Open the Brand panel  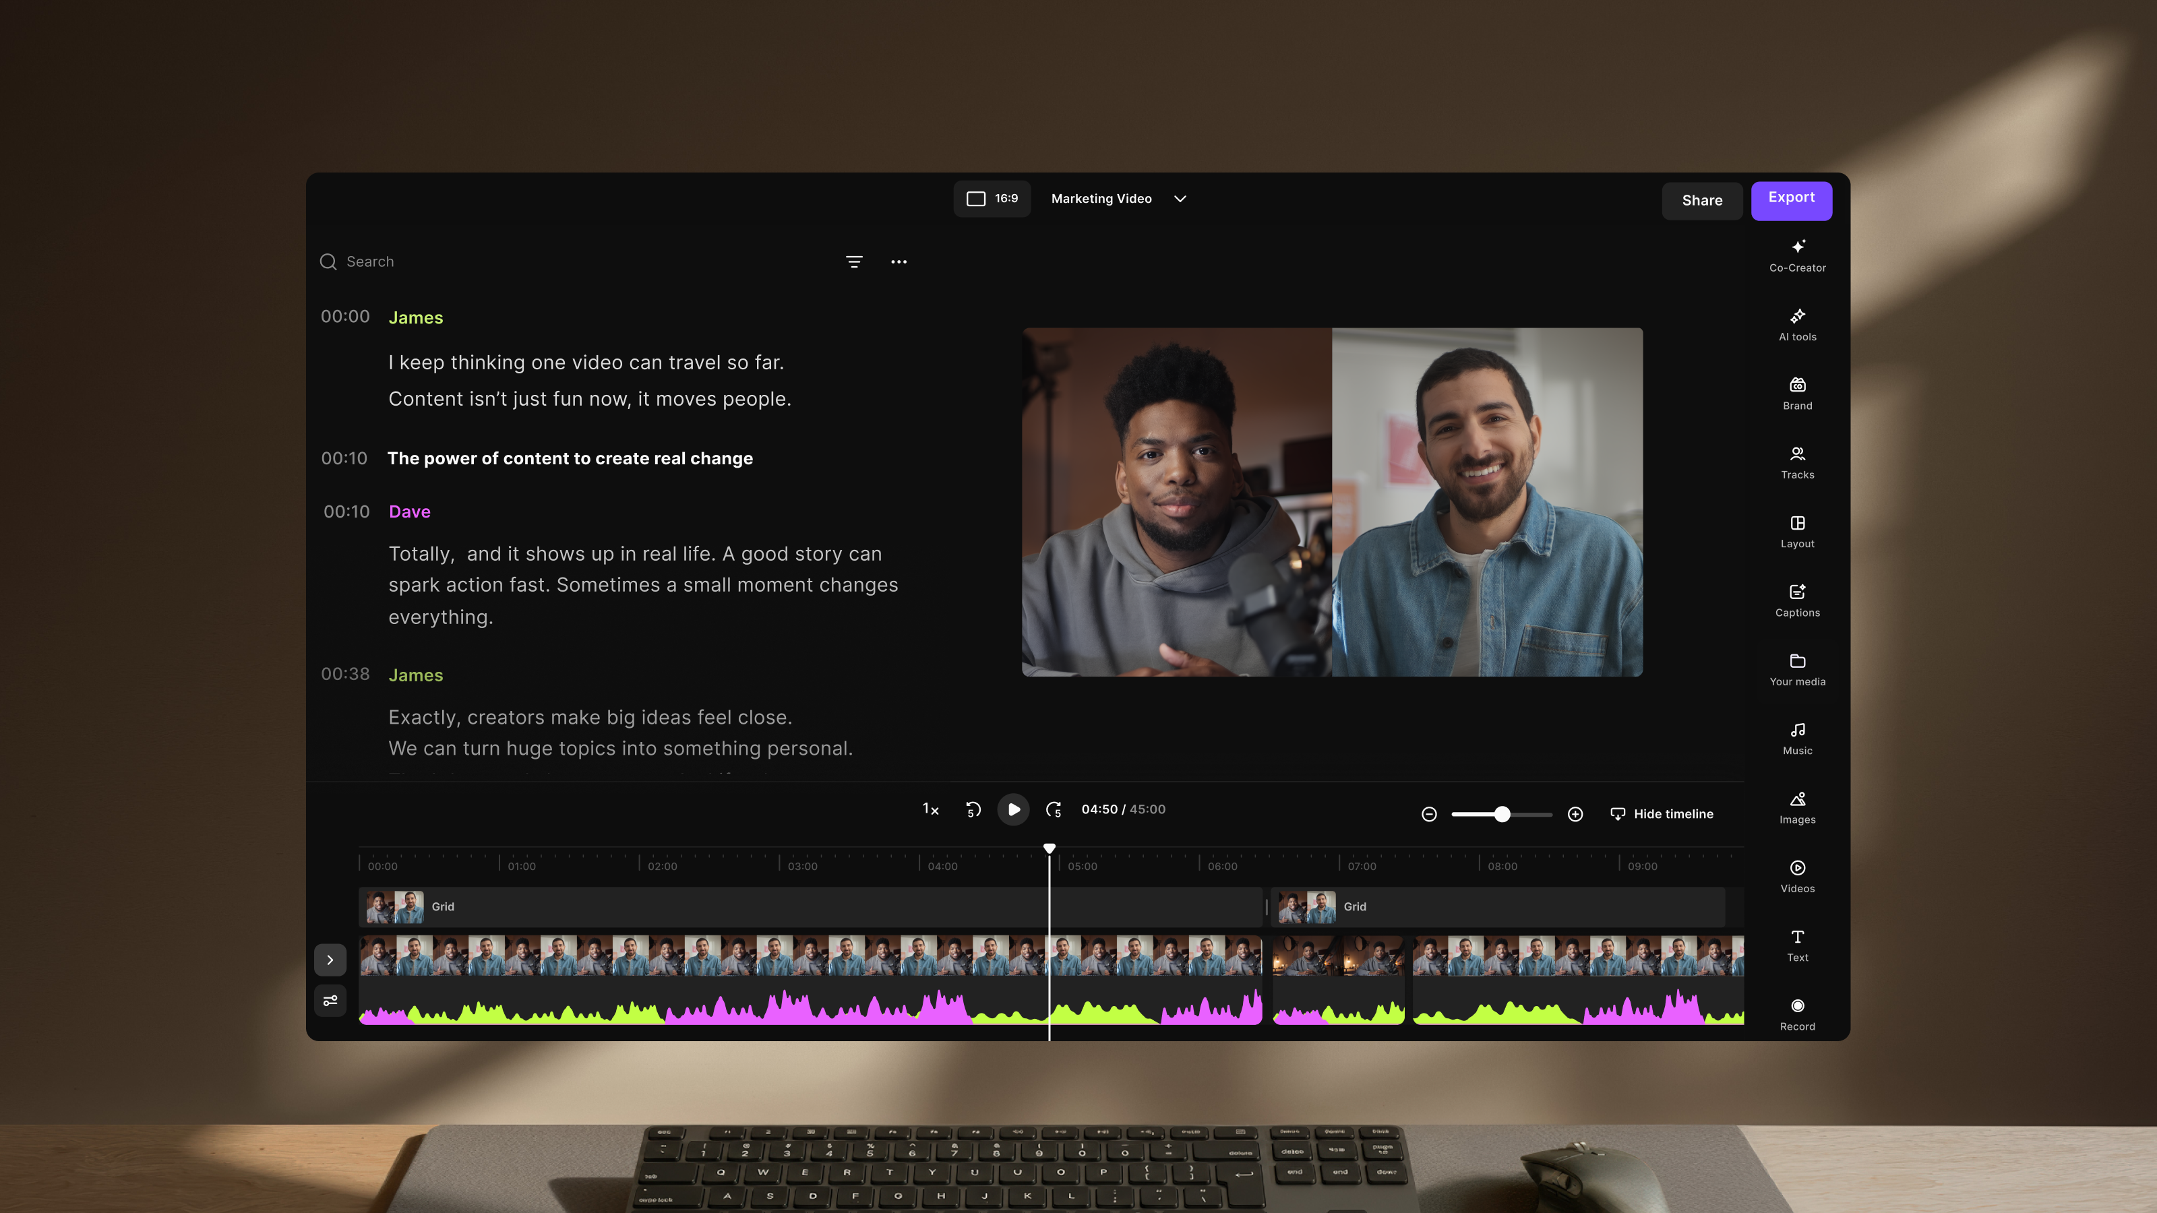(x=1797, y=394)
